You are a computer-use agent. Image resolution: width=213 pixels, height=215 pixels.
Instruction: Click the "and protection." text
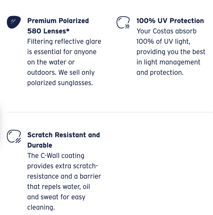160,72
